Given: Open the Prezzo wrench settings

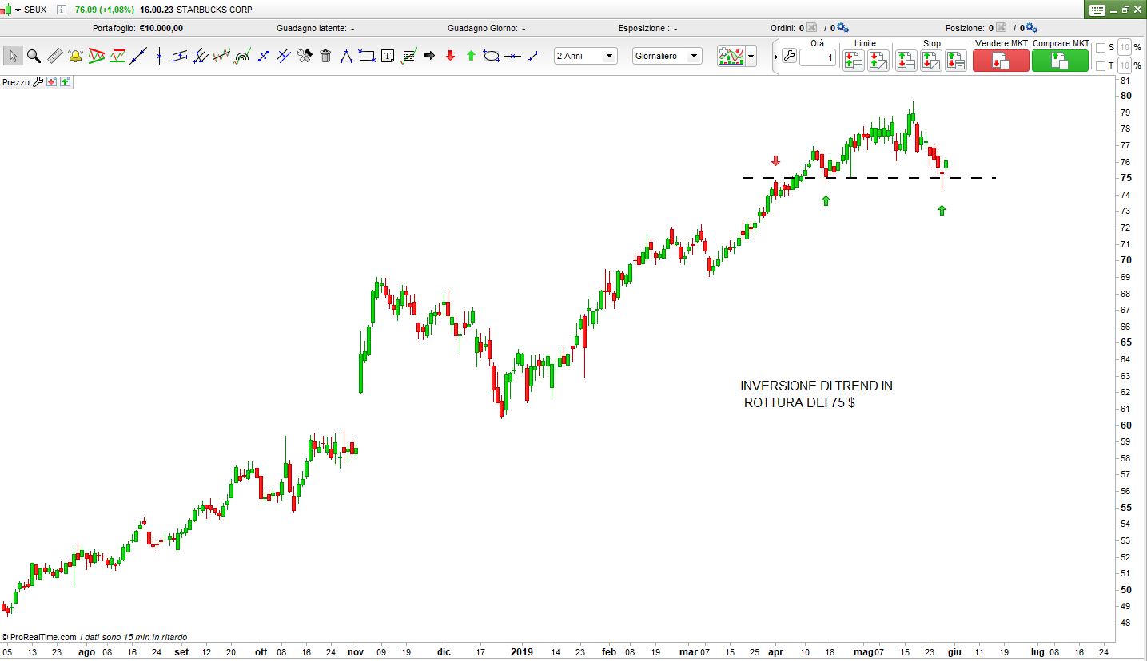Looking at the screenshot, I should click(38, 82).
